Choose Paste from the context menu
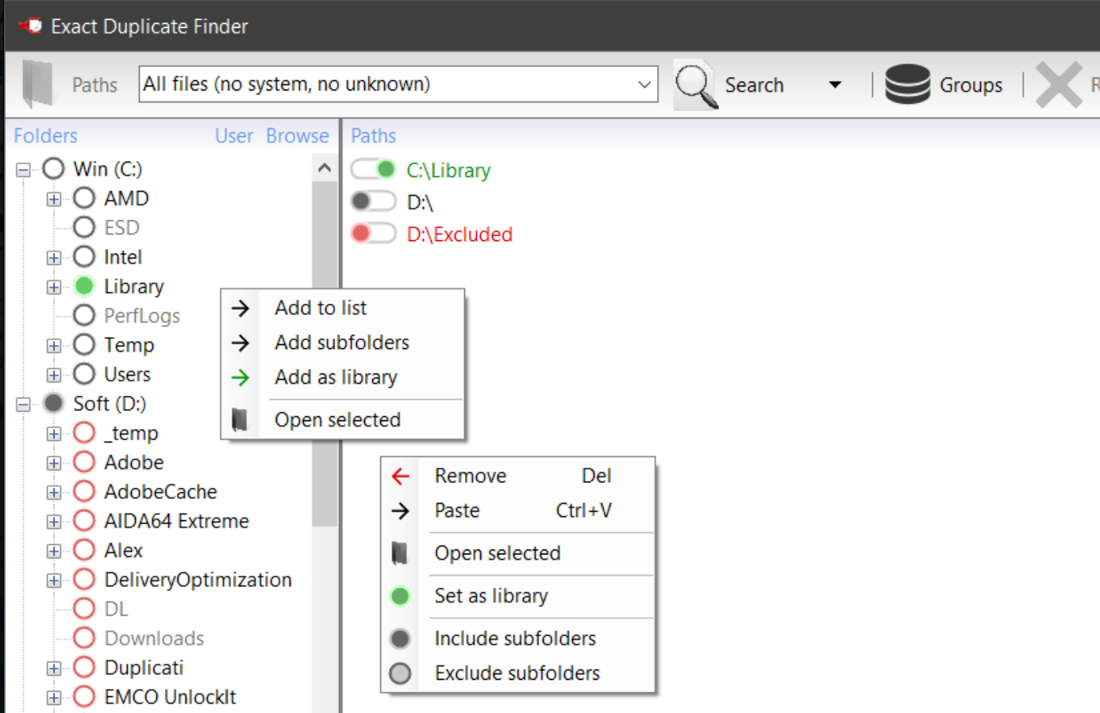Screen dimensions: 1100x713 coord(457,510)
